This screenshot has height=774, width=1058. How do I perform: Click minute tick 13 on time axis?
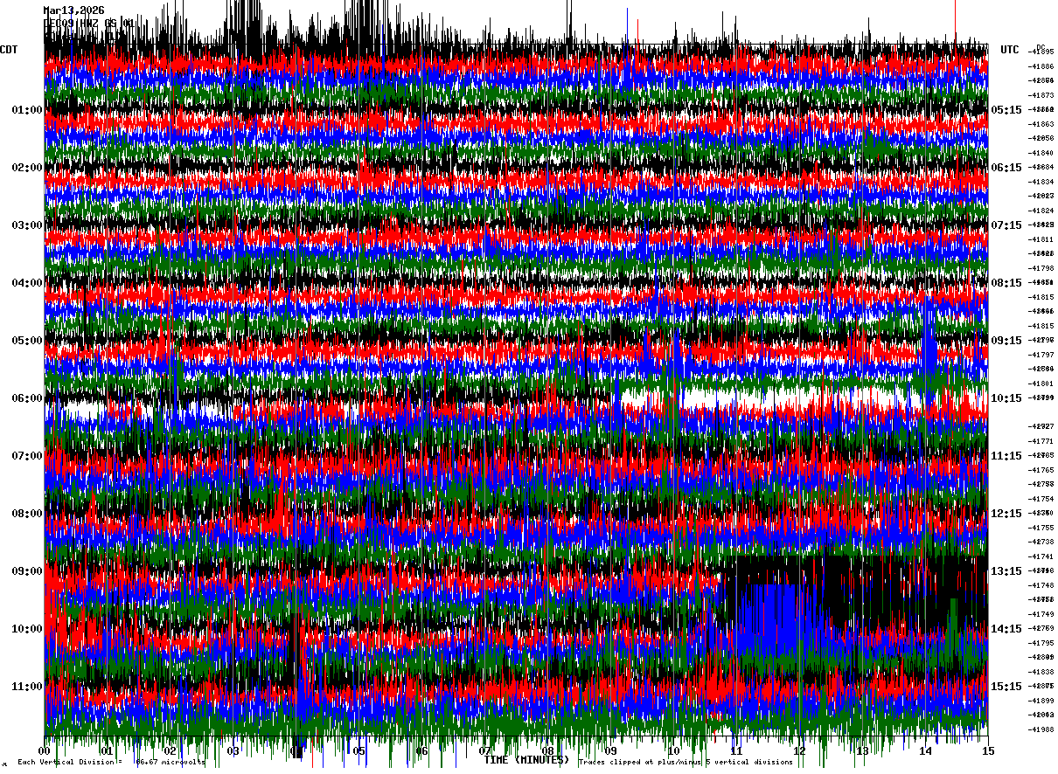point(863,750)
